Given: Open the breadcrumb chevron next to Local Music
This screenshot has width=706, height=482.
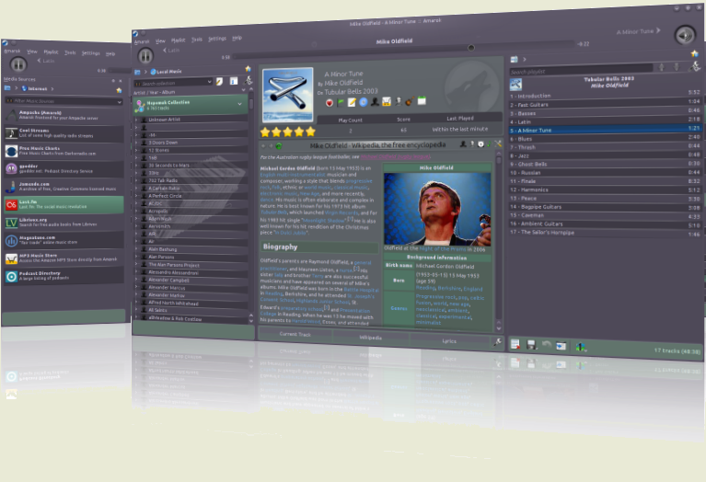Looking at the screenshot, I should tap(145, 72).
